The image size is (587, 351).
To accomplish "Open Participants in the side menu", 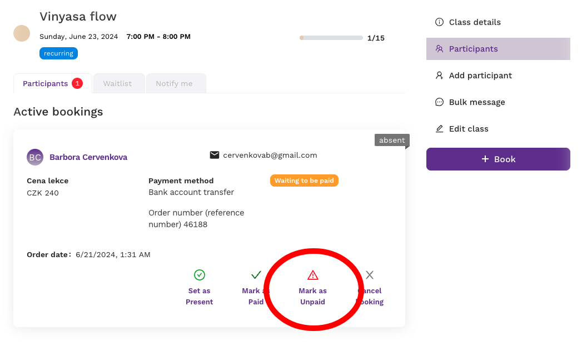I will click(498, 49).
